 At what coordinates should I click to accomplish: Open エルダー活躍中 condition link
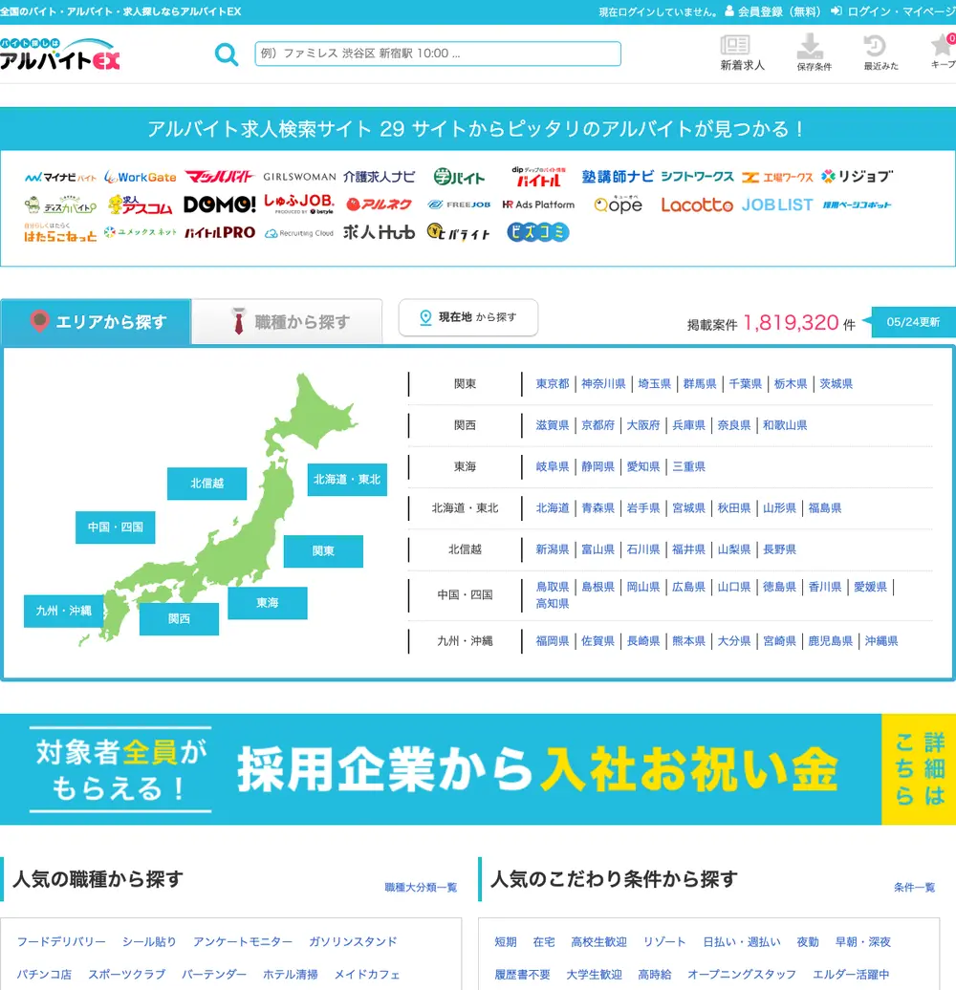pyautogui.click(x=851, y=975)
